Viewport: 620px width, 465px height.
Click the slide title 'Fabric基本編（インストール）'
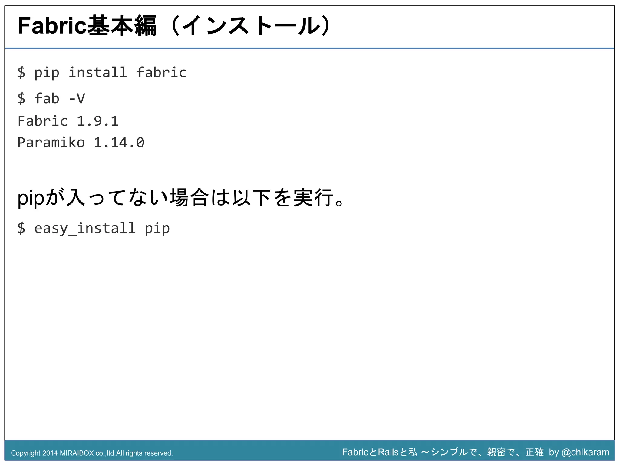[x=175, y=26]
